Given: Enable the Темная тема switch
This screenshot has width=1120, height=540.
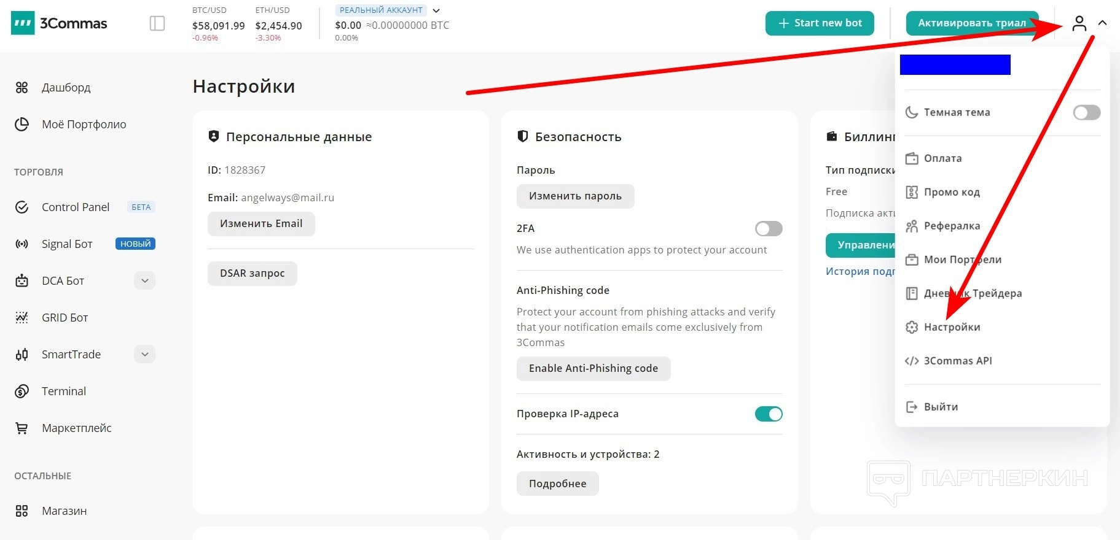Looking at the screenshot, I should 1086,112.
